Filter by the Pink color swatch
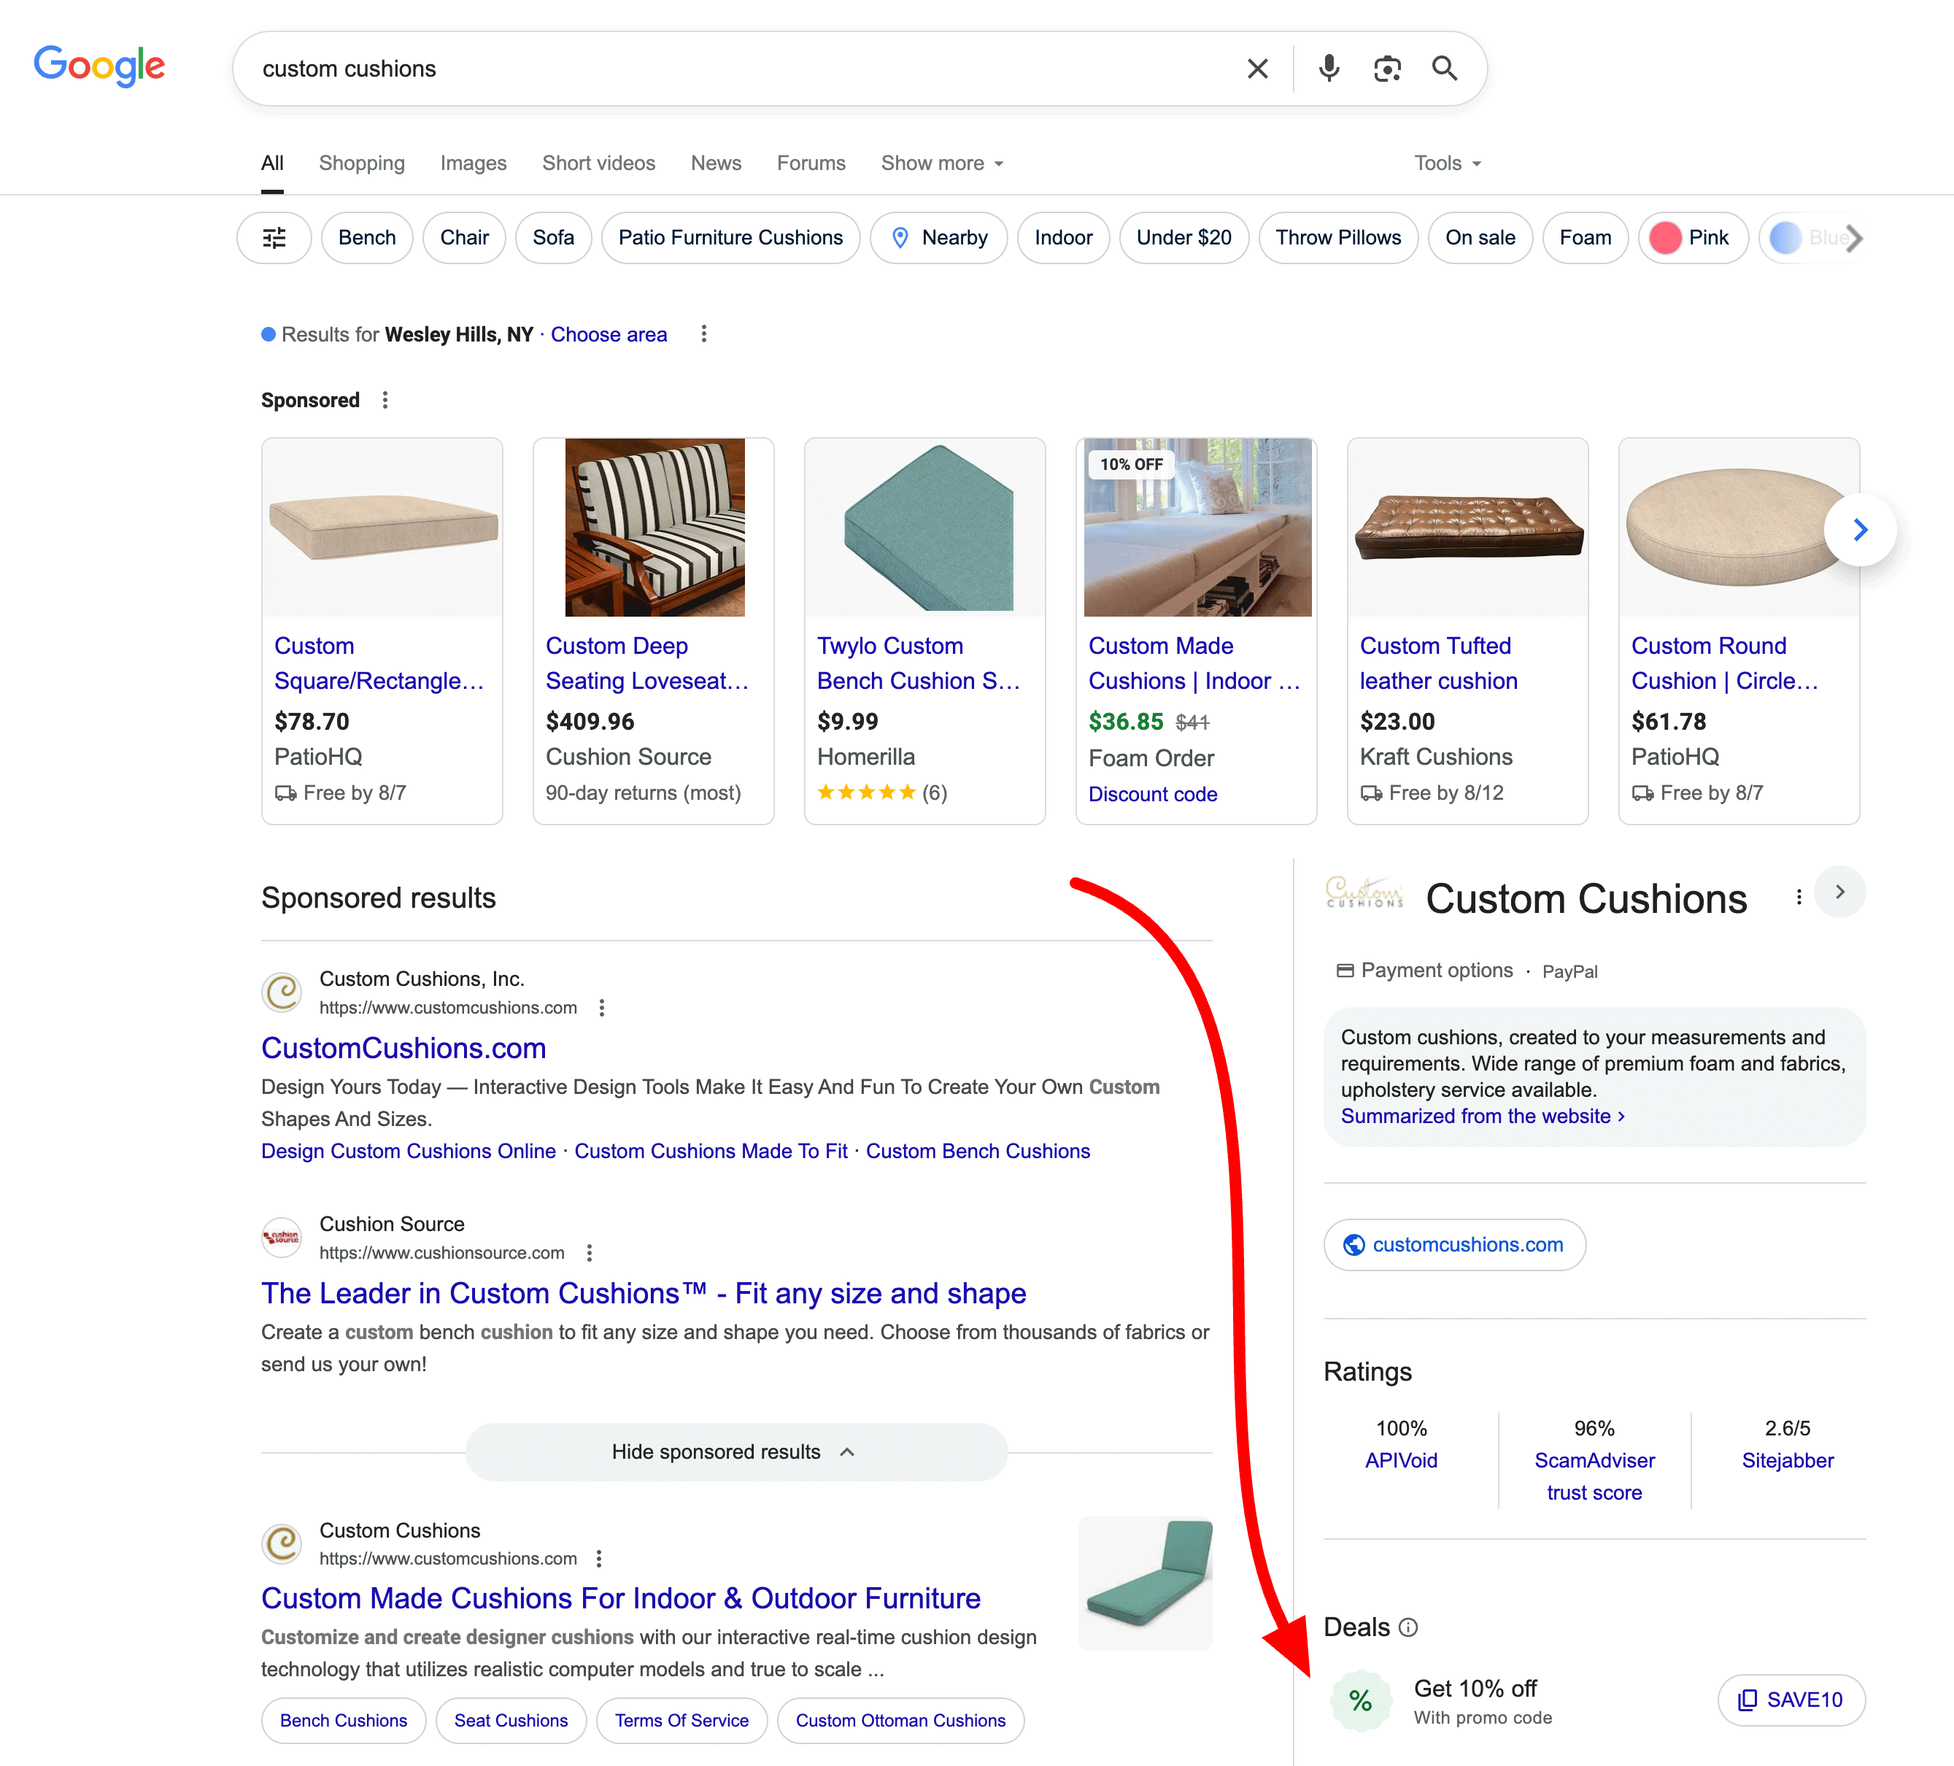 click(x=1692, y=237)
